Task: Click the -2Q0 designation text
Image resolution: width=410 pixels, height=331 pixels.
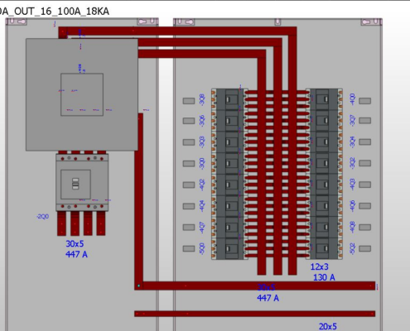Action: tap(42, 217)
